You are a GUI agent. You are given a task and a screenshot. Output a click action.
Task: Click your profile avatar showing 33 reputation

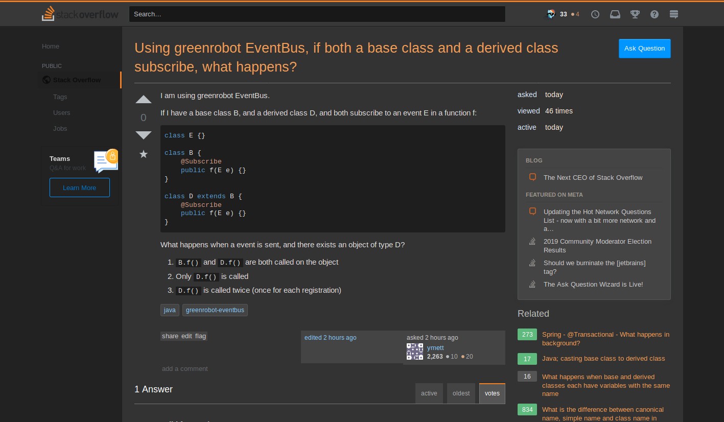coord(551,14)
